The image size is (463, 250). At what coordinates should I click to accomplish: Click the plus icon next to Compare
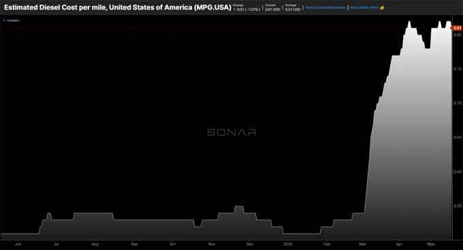(4, 20)
